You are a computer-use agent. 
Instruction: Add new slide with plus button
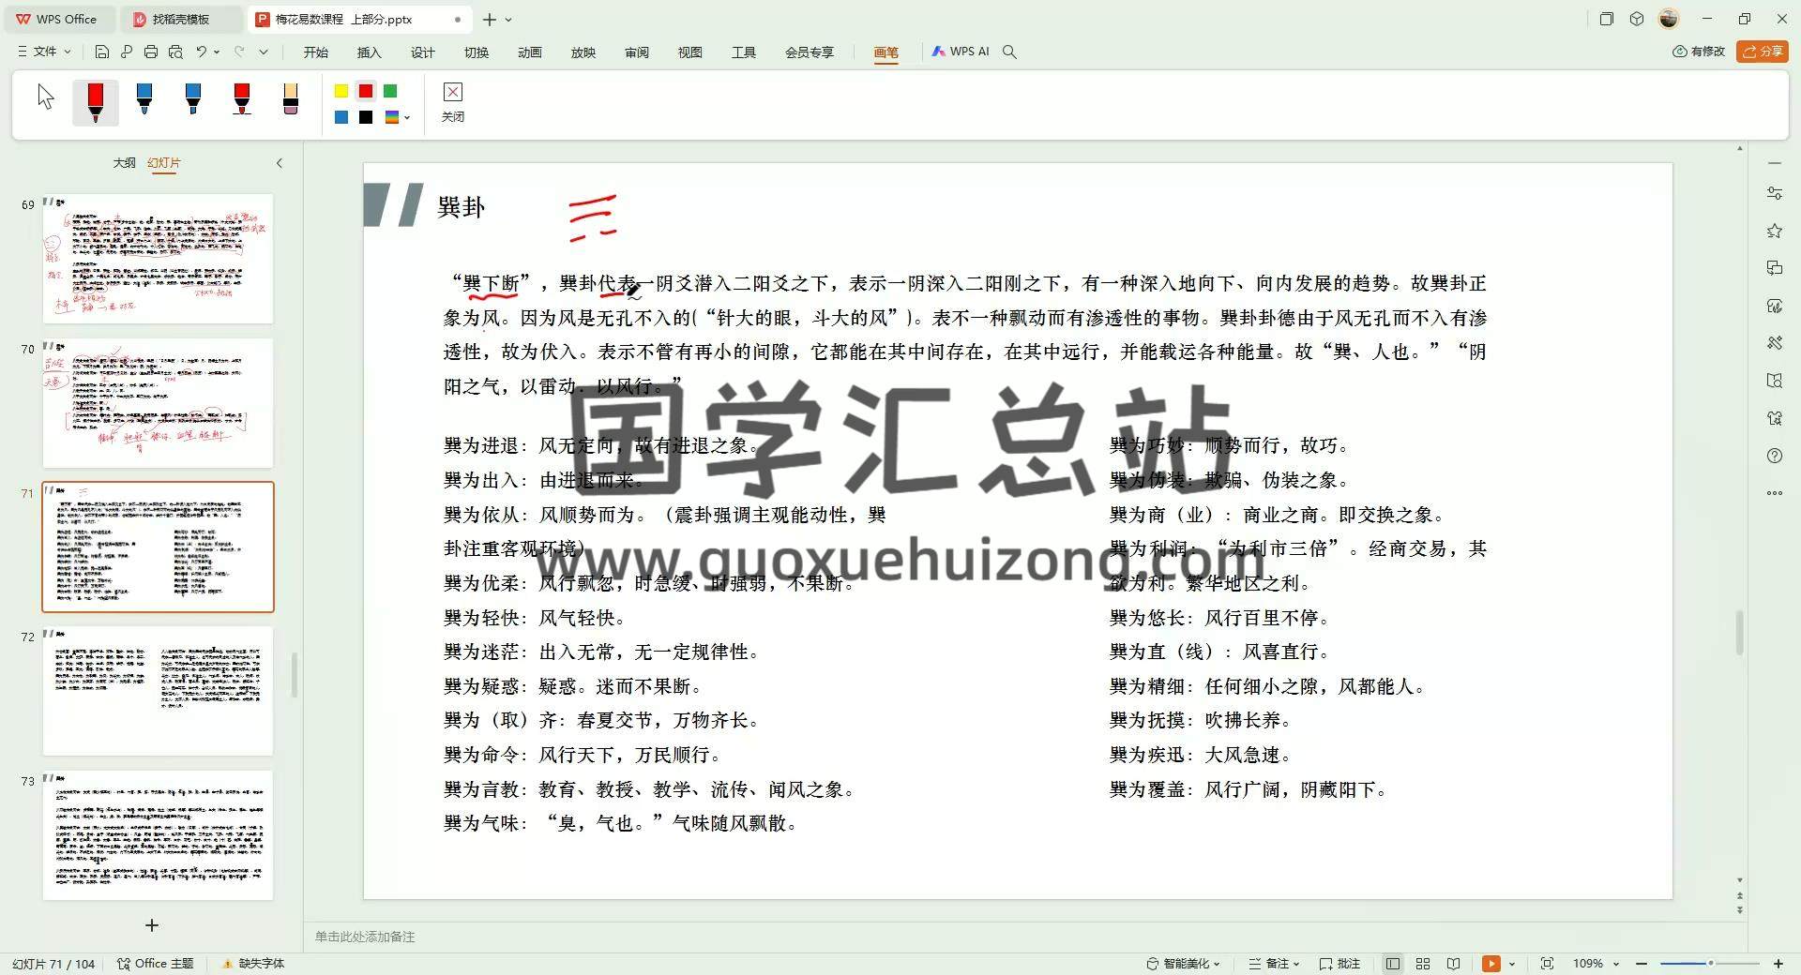152,925
